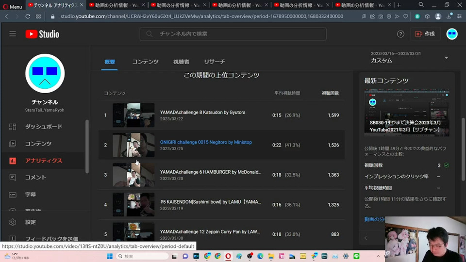Click the address bar URL

pyautogui.click(x=202, y=16)
